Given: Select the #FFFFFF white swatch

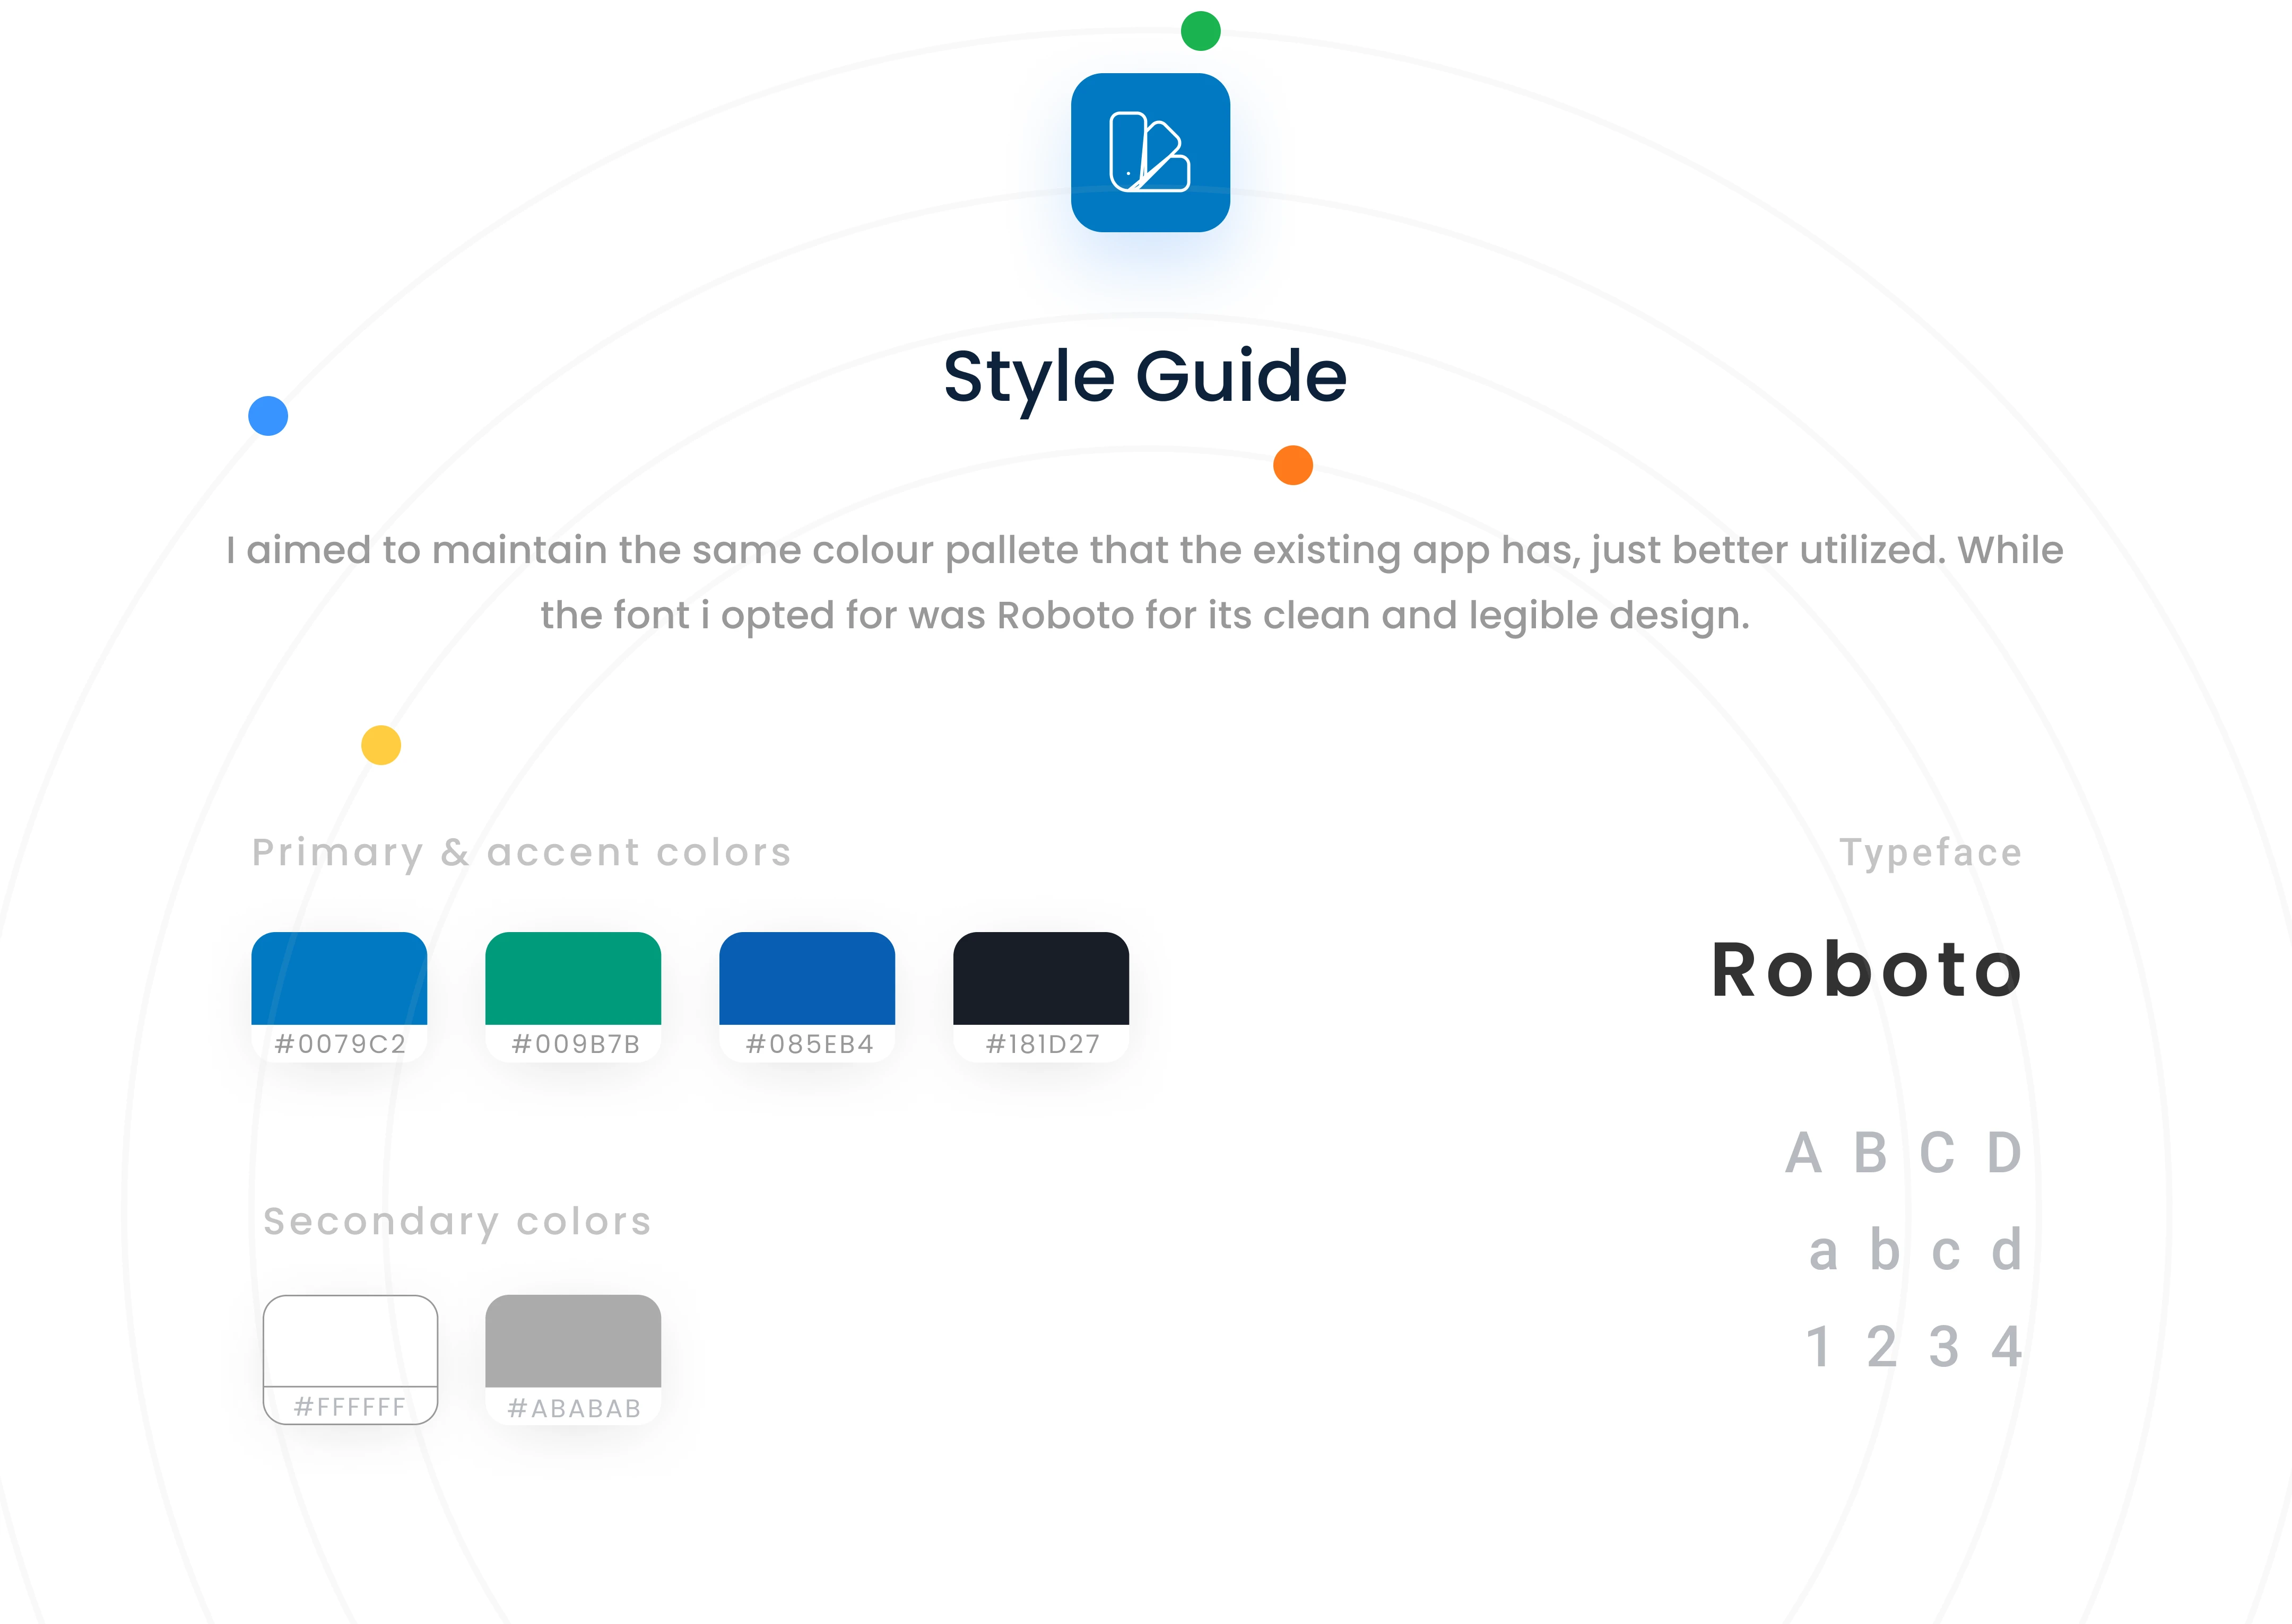Looking at the screenshot, I should point(350,1343).
